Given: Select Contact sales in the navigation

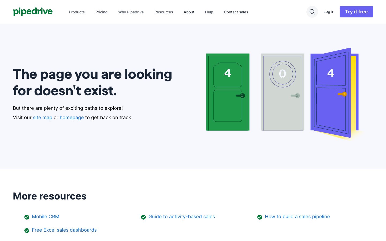Looking at the screenshot, I should 236,12.
